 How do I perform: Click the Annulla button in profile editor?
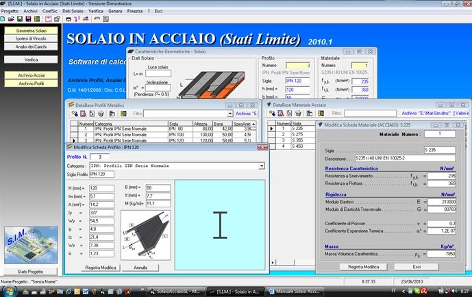coord(140,268)
